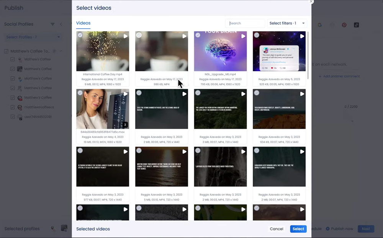This screenshot has height=238, width=383.
Task: Click into the Search field
Action: 245,23
